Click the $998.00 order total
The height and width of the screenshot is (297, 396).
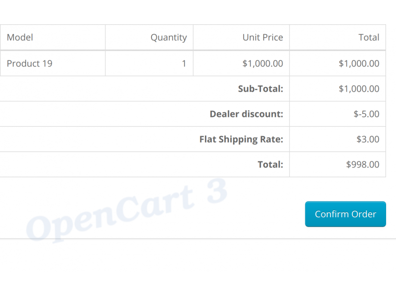tap(362, 164)
